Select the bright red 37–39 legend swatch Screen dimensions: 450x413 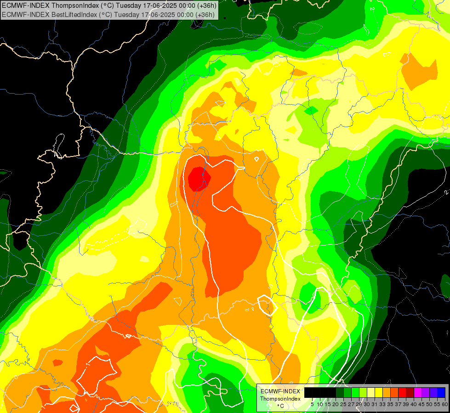pos(402,392)
